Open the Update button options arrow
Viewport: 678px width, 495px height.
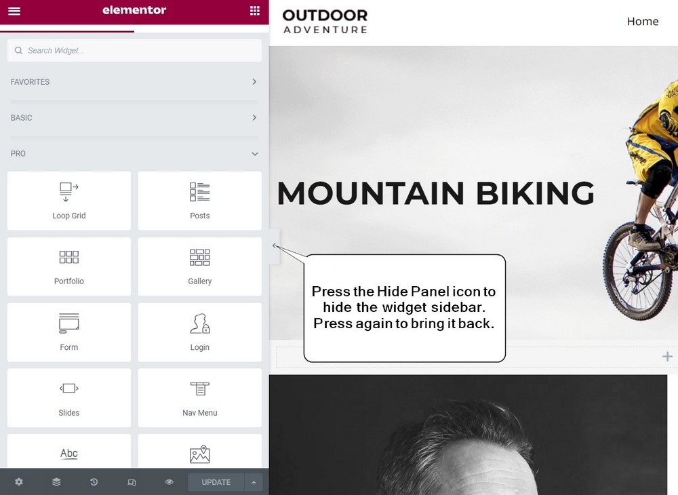pyautogui.click(x=254, y=481)
